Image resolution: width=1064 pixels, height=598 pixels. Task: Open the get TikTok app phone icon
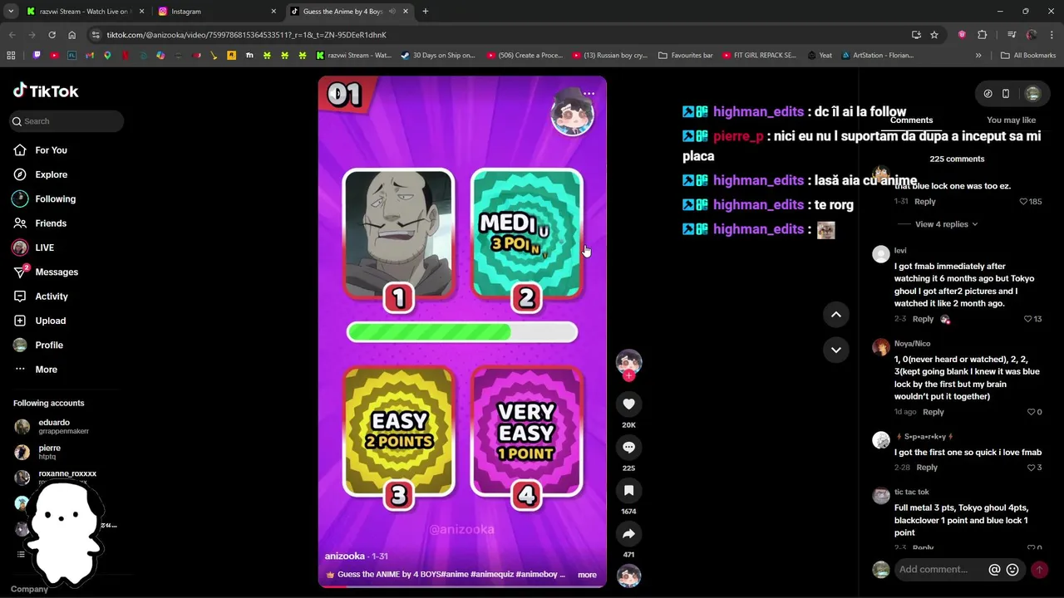(x=1005, y=94)
